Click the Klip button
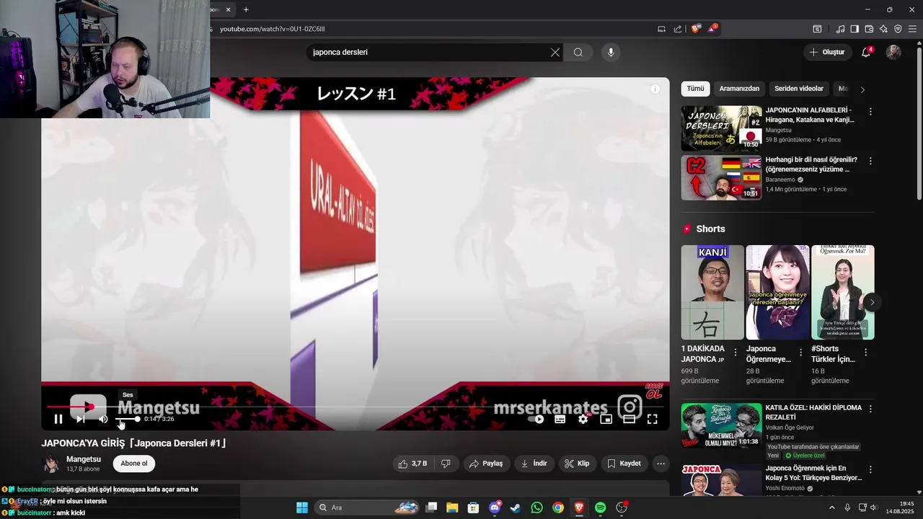923x519 pixels. tap(577, 463)
